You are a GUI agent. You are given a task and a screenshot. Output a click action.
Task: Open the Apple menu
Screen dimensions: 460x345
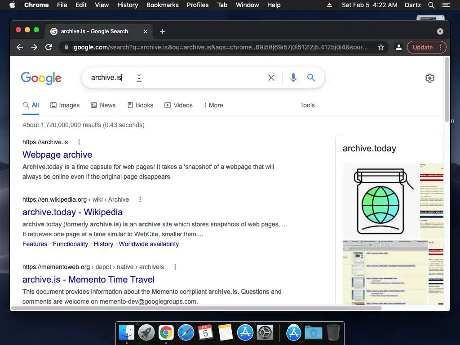click(x=12, y=5)
